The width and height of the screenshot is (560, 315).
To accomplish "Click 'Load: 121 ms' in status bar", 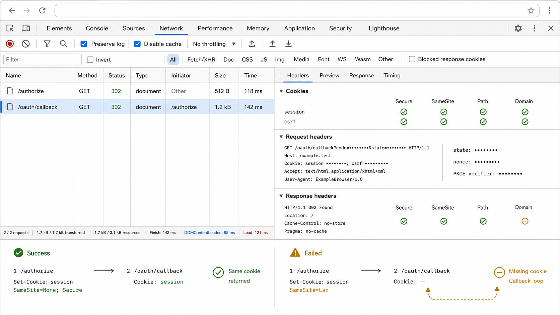I will [x=255, y=233].
